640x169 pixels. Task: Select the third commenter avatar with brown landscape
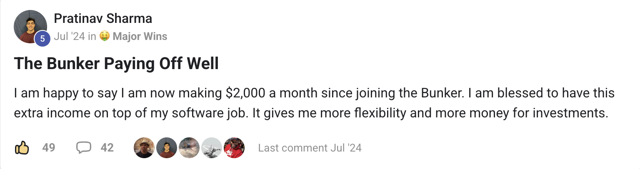pyautogui.click(x=189, y=148)
